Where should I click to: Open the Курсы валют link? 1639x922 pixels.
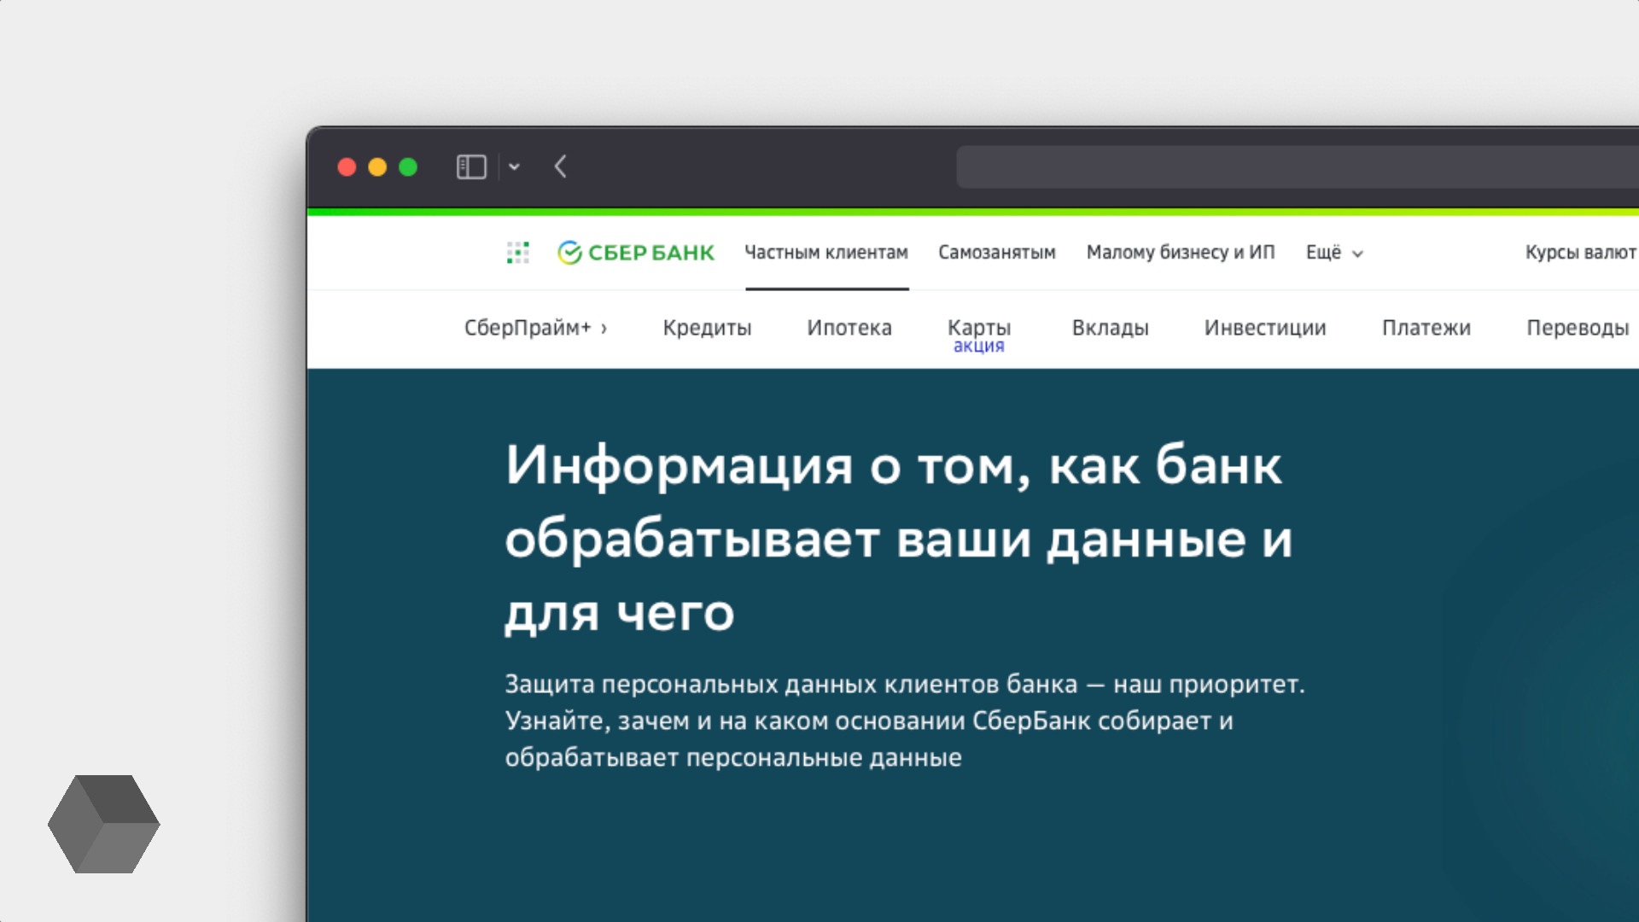[1581, 253]
